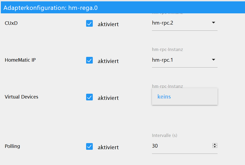Toggle the HomeMatic IP checkbox

[89, 60]
